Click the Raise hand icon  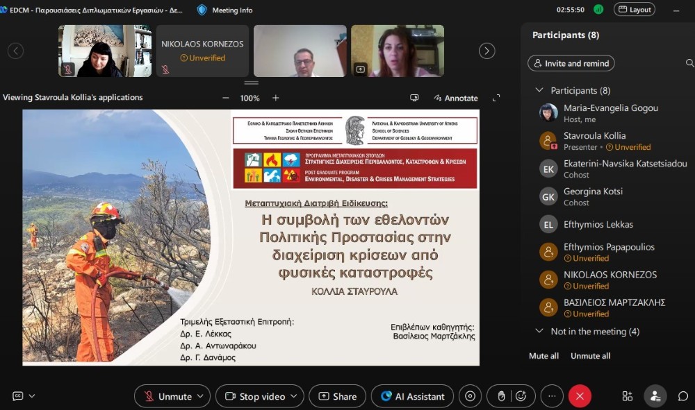pos(501,396)
